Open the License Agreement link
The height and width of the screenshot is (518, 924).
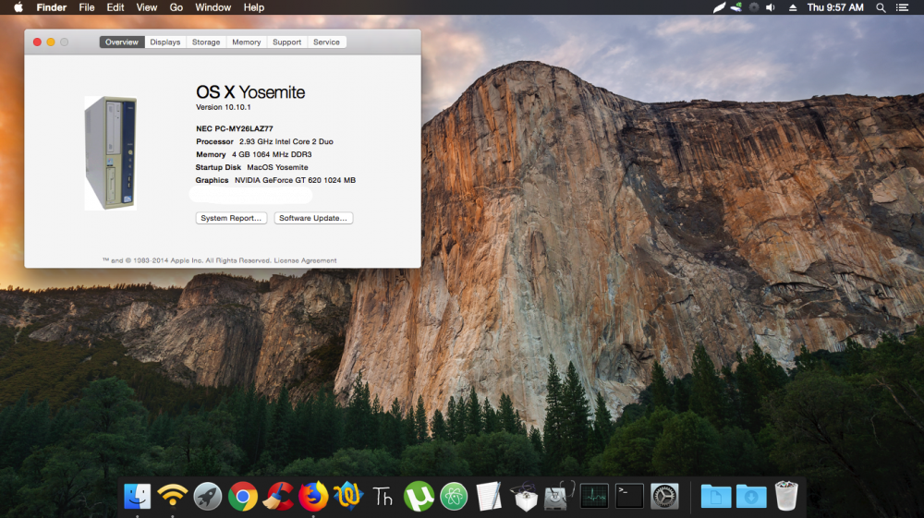point(305,260)
